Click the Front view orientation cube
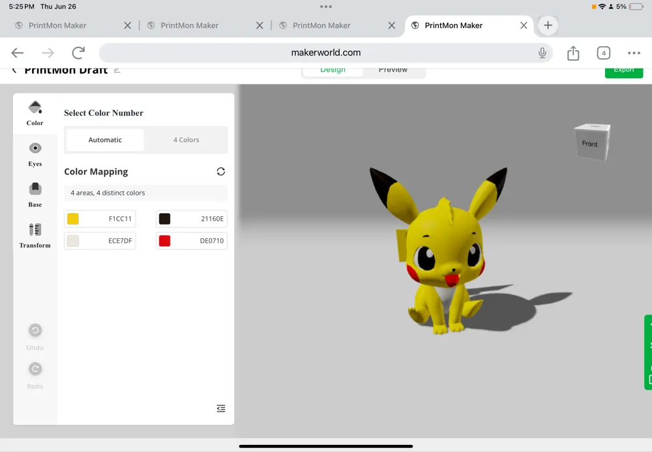 [592, 142]
